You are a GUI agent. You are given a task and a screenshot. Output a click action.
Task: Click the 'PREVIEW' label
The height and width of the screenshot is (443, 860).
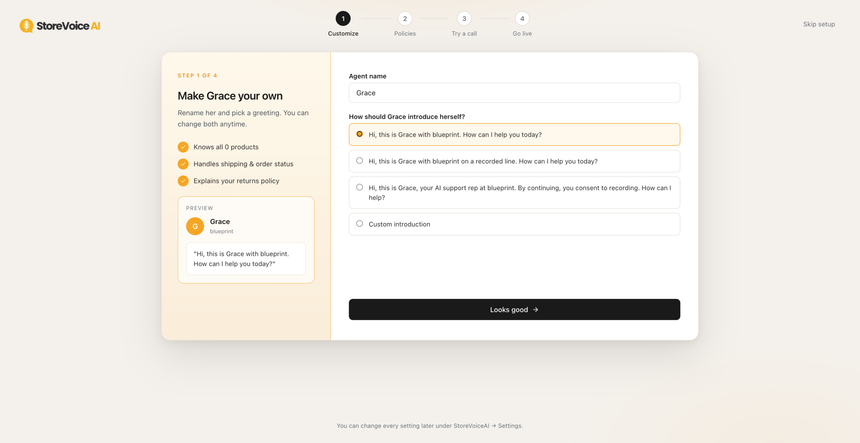[200, 208]
